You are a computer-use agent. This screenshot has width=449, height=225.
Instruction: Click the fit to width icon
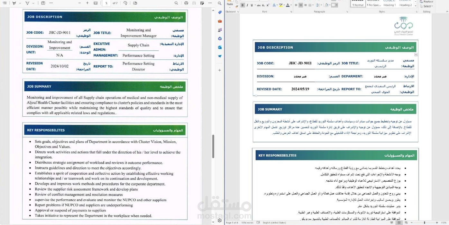pyautogui.click(x=96, y=3)
